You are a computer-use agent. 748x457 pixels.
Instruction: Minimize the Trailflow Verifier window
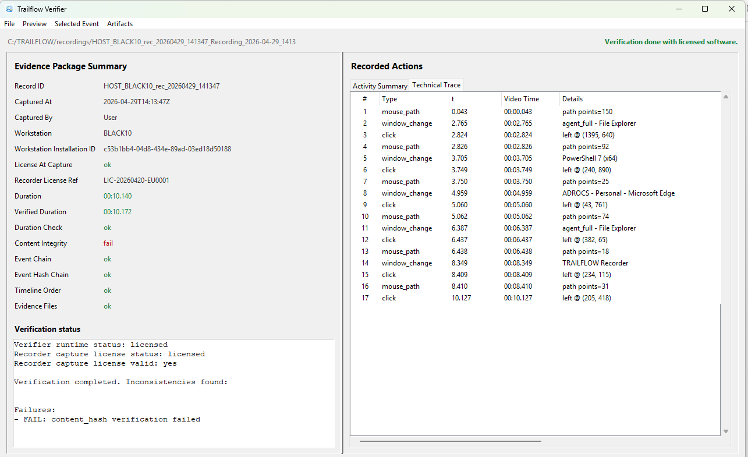point(678,9)
